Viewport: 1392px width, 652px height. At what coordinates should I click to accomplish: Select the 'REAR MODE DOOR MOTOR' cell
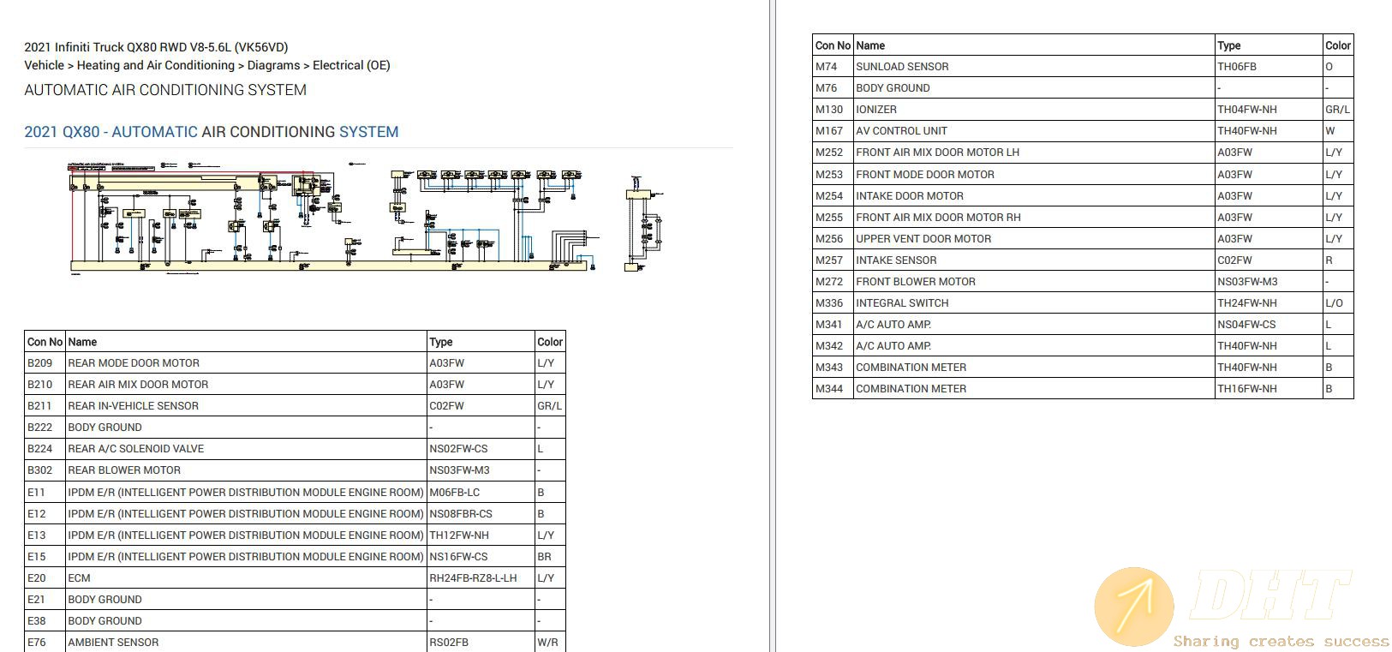pyautogui.click(x=246, y=362)
